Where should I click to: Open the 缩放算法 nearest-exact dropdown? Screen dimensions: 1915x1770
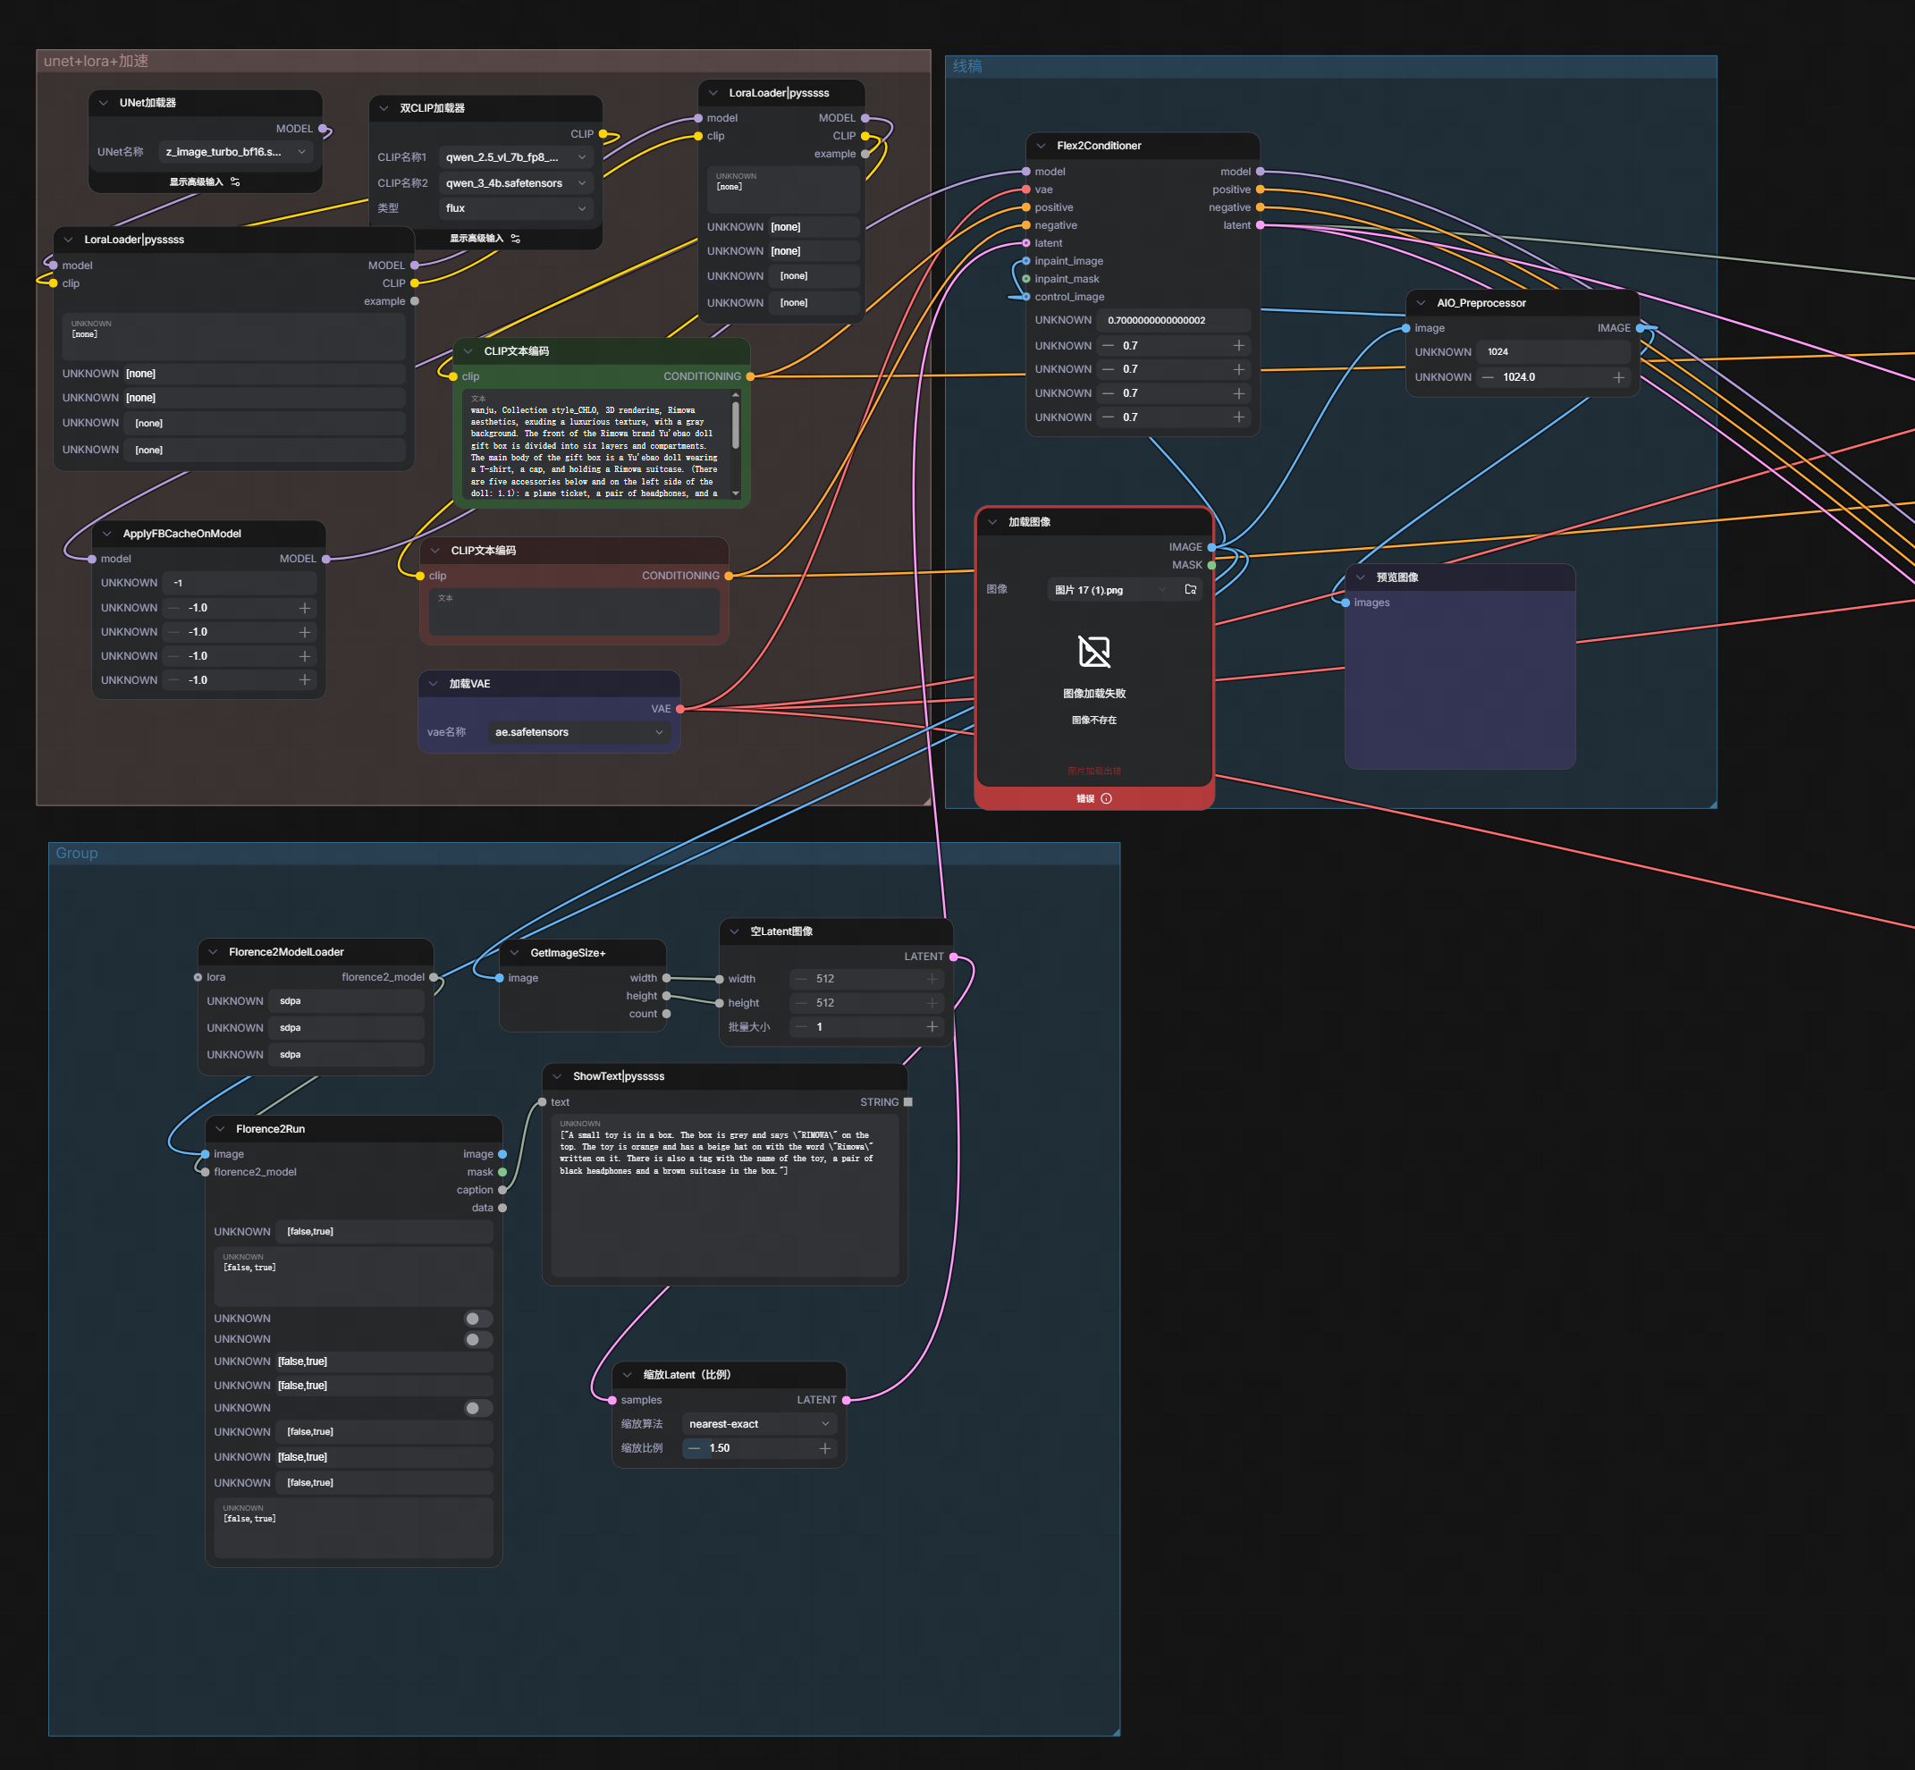(760, 1424)
